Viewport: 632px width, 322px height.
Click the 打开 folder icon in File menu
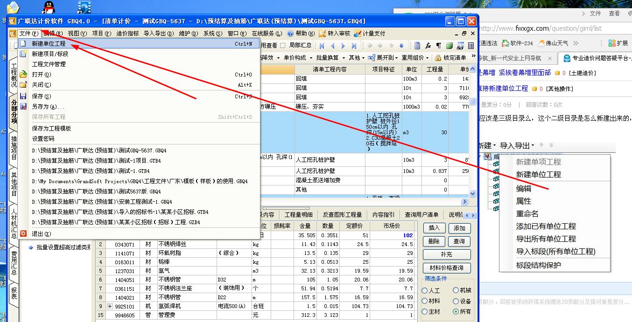(x=23, y=75)
